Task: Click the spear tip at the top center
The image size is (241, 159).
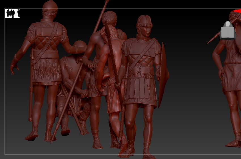Action: [107, 2]
